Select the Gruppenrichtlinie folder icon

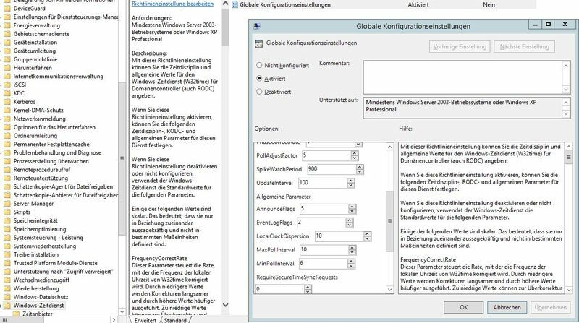click(x=7, y=59)
